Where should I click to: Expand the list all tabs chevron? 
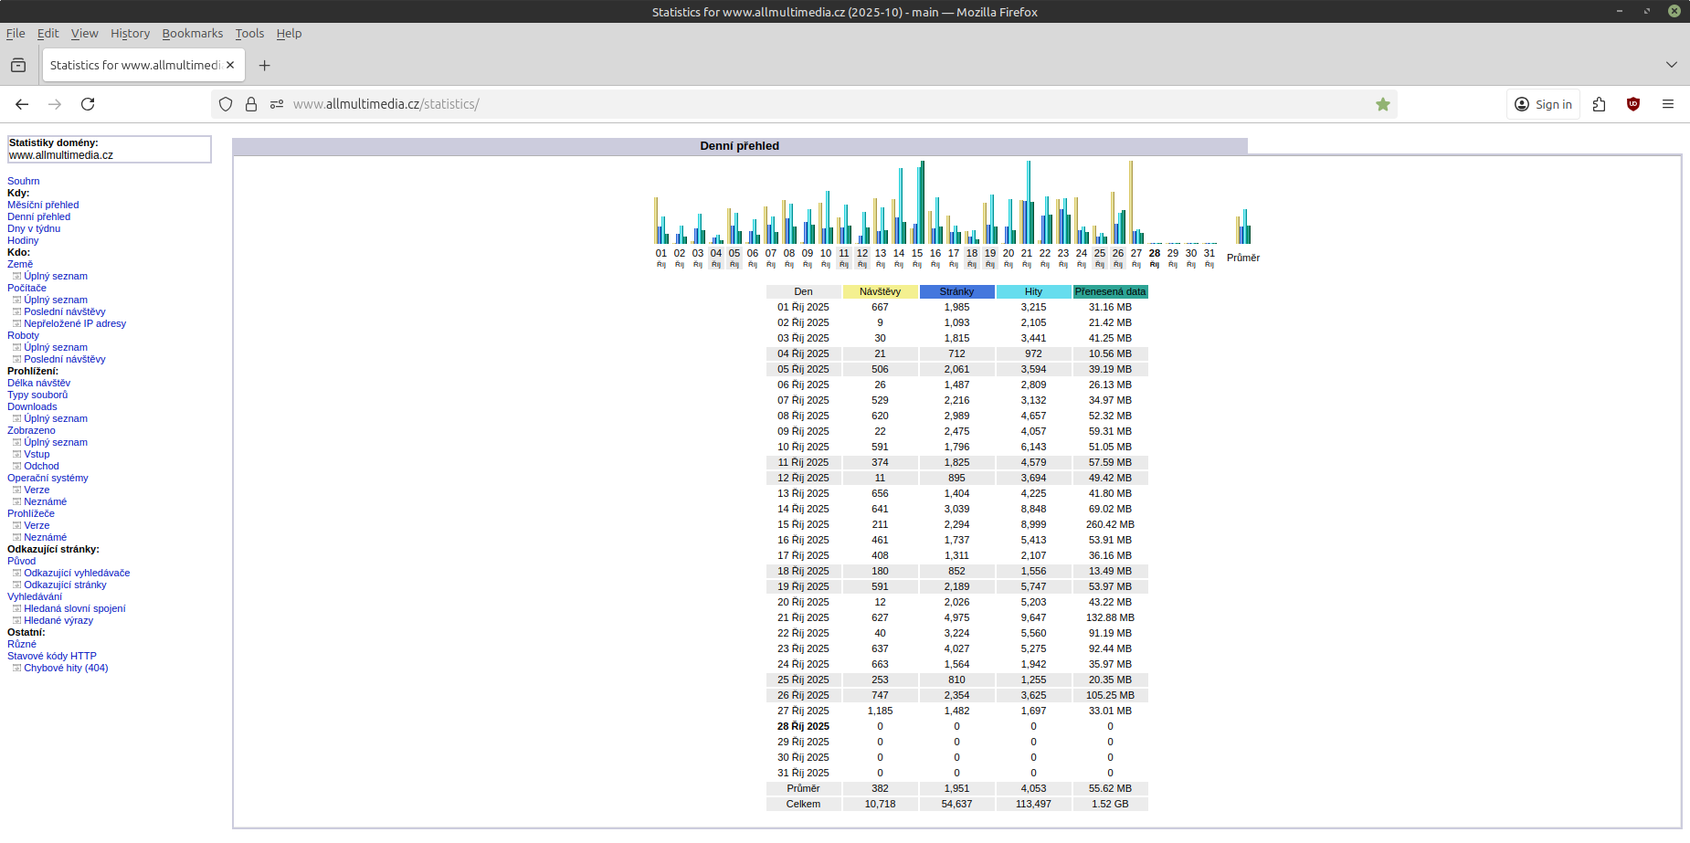click(x=1671, y=65)
